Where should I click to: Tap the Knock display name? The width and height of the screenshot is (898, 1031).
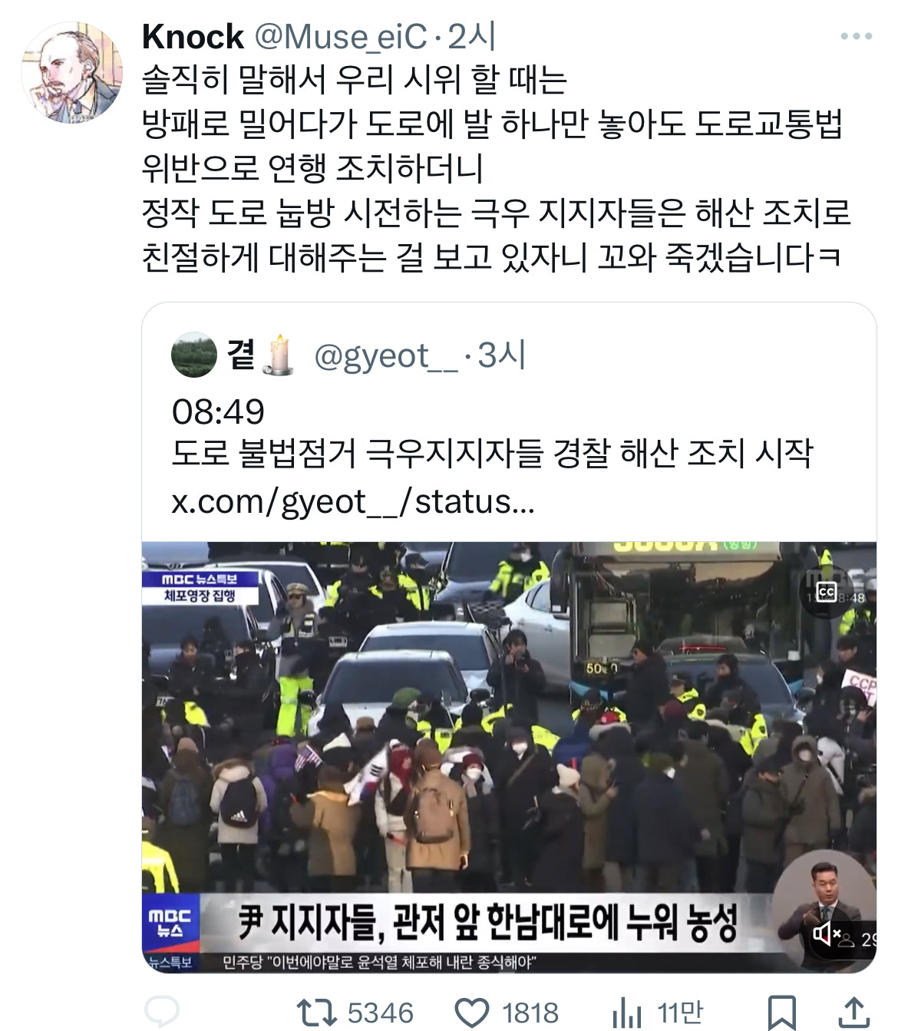[193, 37]
